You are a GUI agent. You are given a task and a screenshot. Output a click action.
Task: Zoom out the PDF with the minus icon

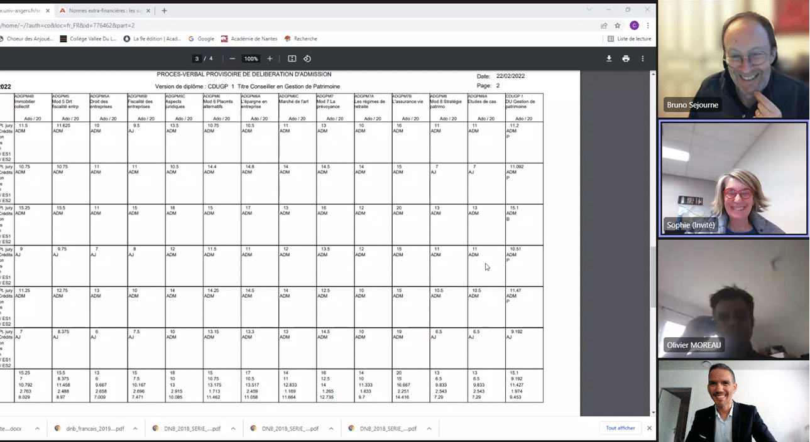(x=232, y=58)
